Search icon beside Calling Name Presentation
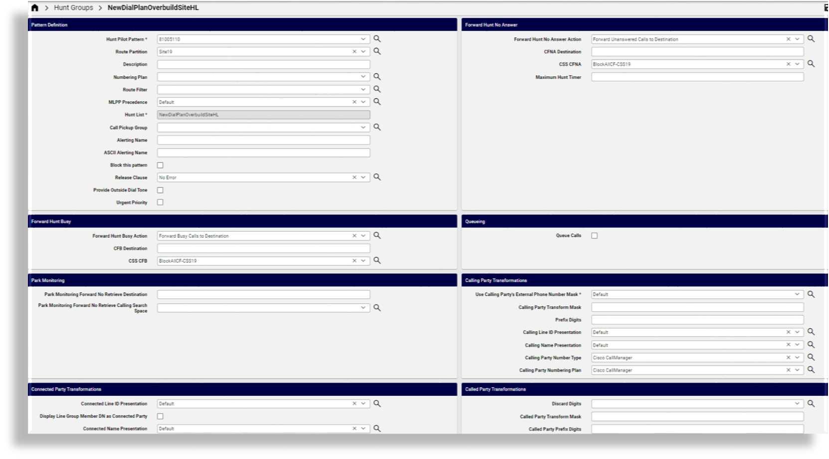The width and height of the screenshot is (829, 459). [811, 345]
